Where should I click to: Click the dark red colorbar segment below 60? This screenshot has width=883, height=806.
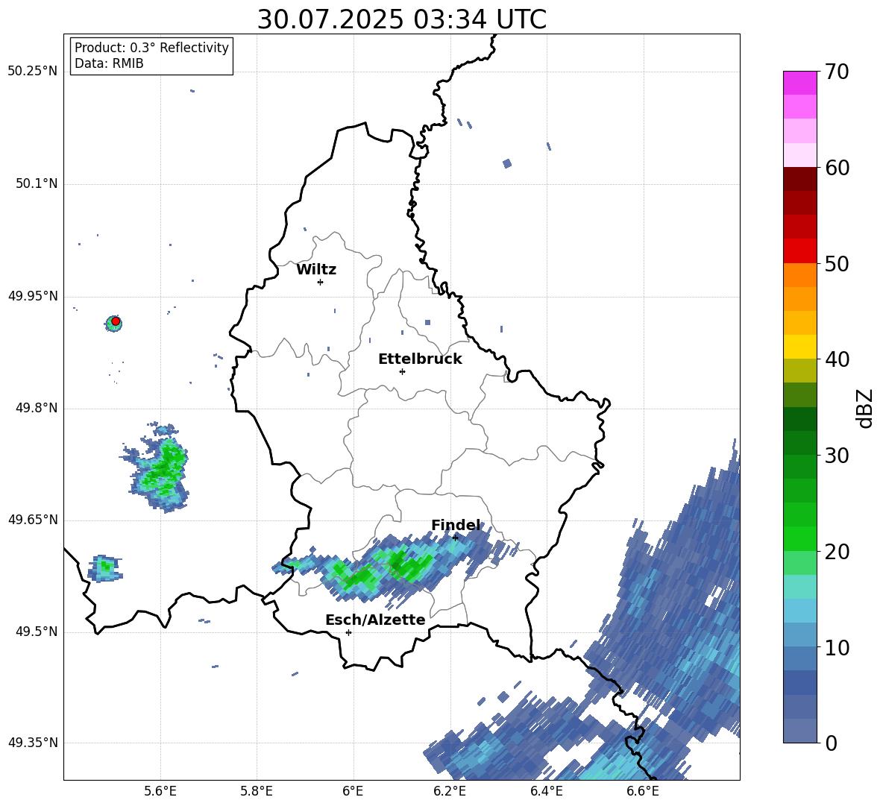coord(799,179)
